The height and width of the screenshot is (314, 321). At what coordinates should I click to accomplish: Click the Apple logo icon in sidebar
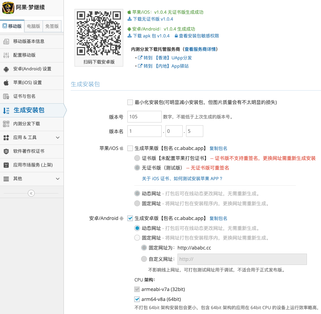pyautogui.click(x=6, y=83)
